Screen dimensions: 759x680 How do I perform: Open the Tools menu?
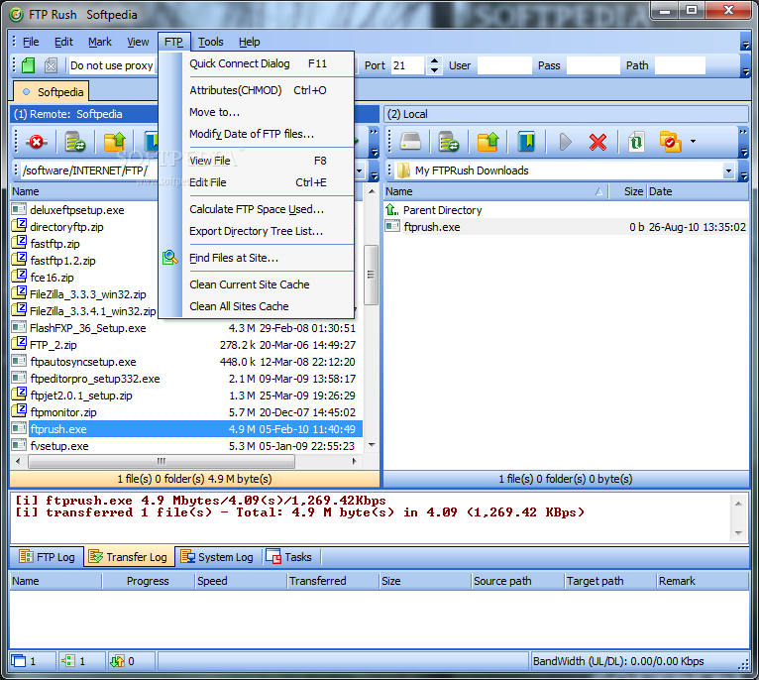tap(211, 42)
